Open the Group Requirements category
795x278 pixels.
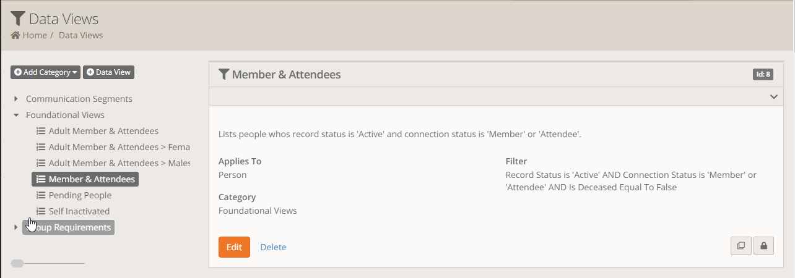click(68, 227)
